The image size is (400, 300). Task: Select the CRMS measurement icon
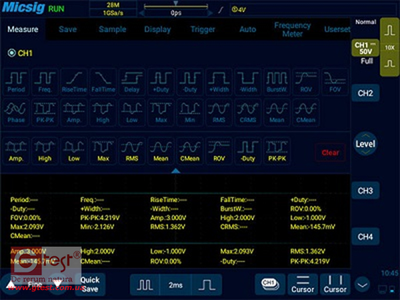[248, 111]
